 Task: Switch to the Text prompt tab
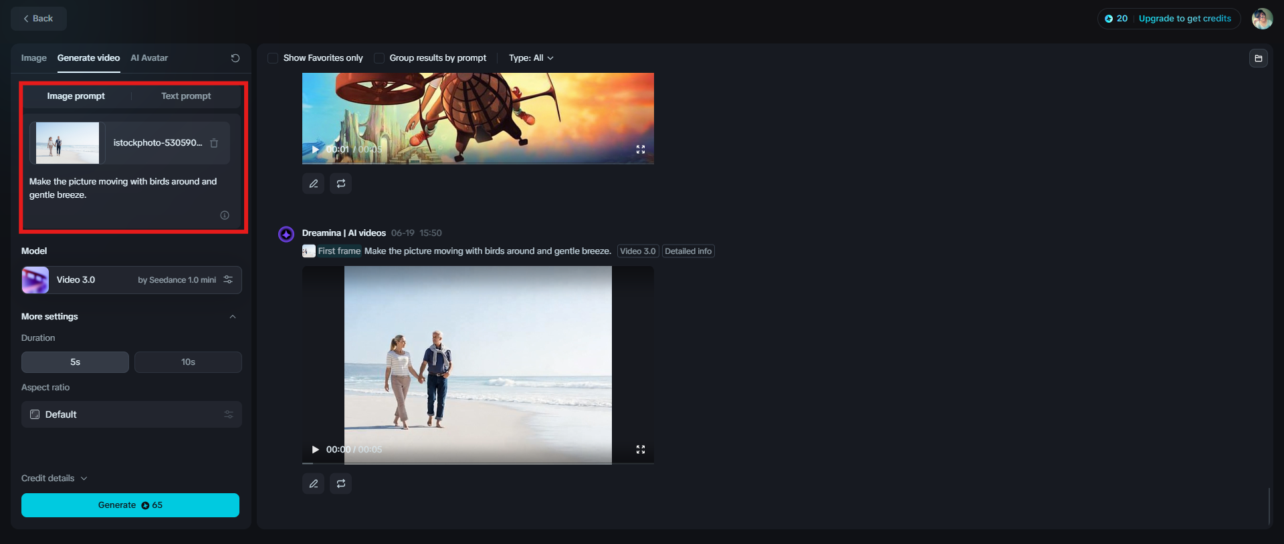click(x=186, y=96)
